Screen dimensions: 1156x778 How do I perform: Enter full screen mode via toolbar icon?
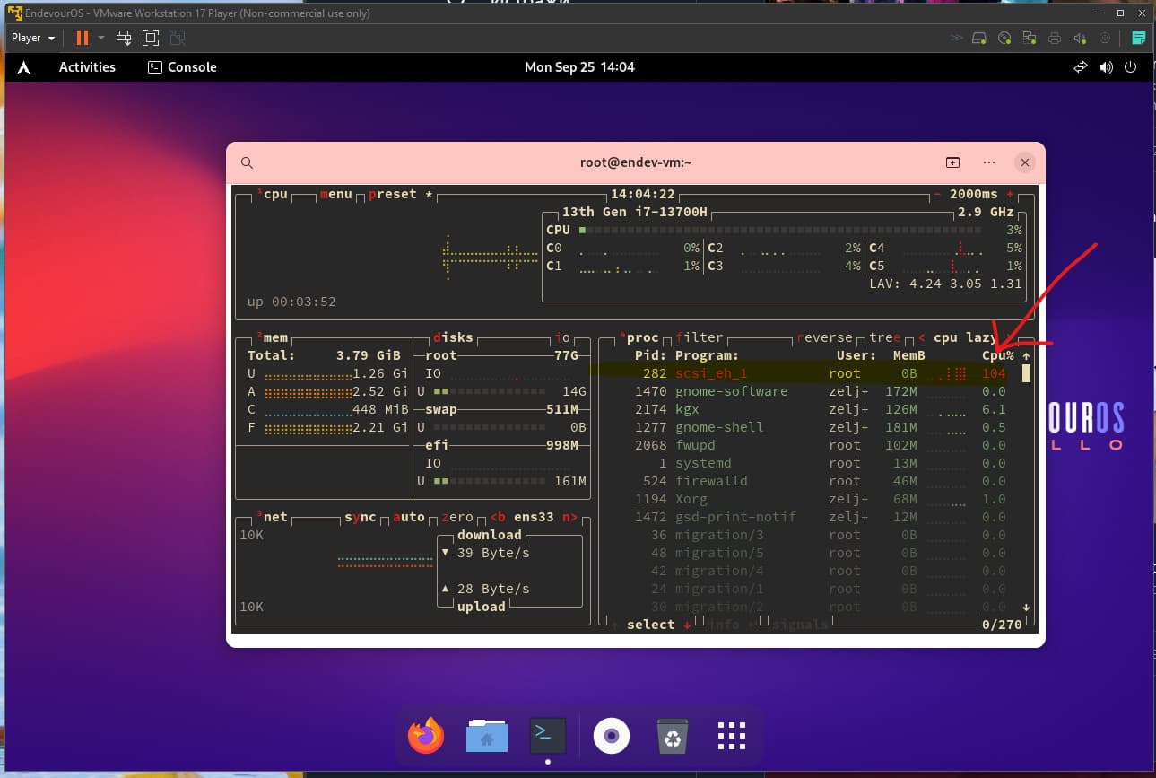[151, 38]
